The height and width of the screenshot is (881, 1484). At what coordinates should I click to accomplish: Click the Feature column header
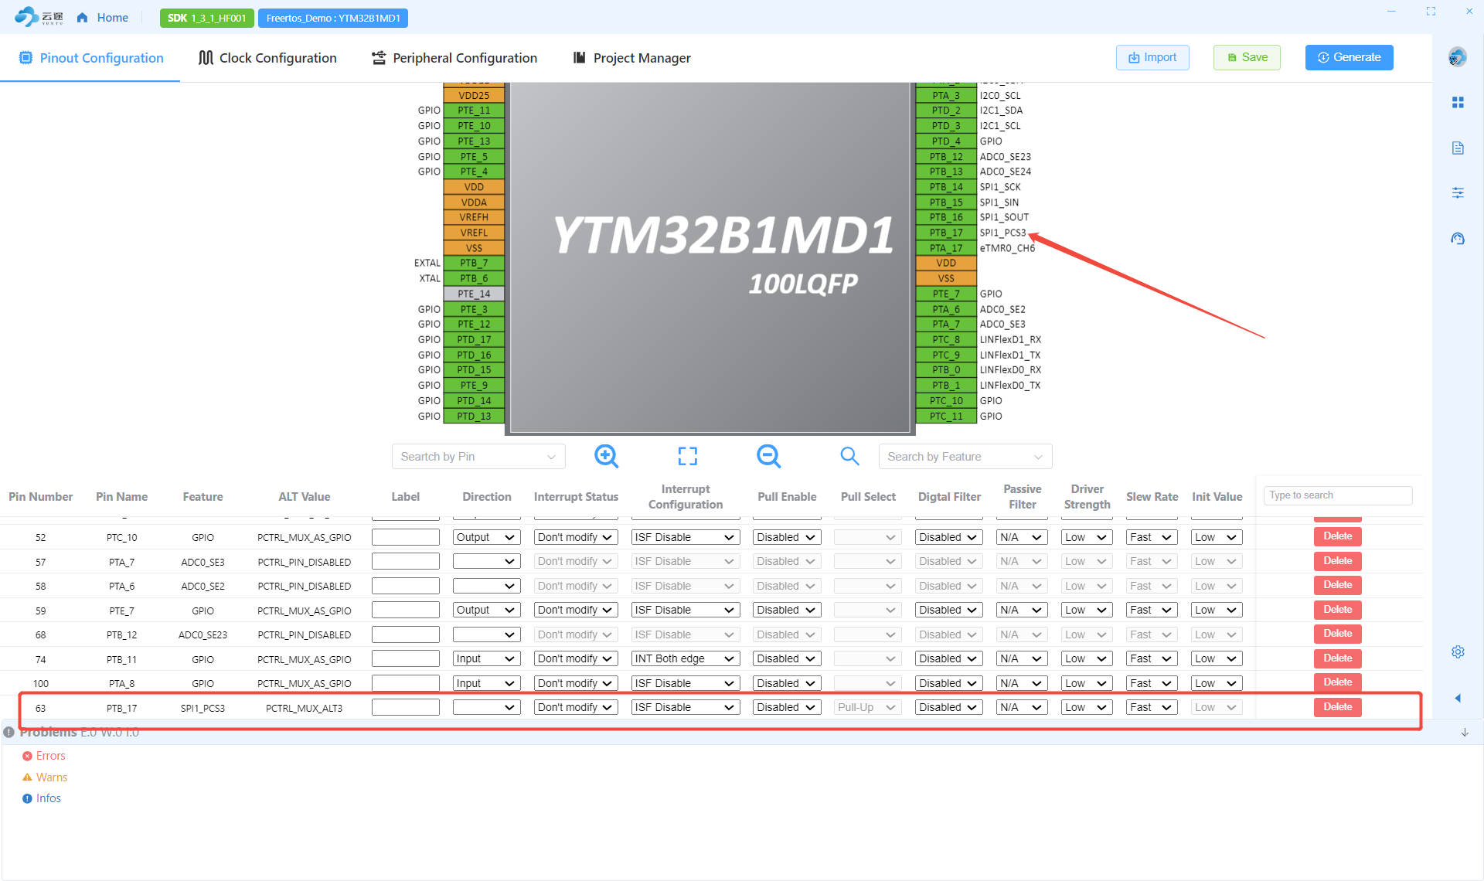coord(203,497)
